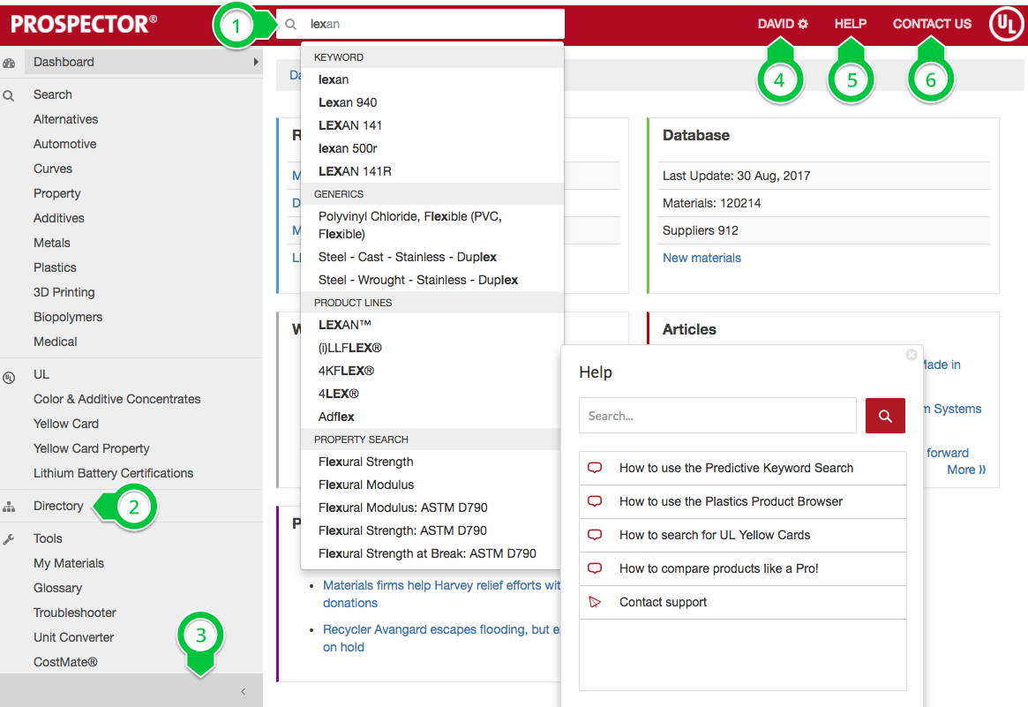
Task: Open Unit Converter in the sidebar
Action: (73, 637)
